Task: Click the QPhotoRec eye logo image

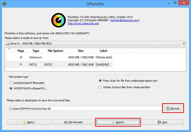Action: (x=58, y=20)
